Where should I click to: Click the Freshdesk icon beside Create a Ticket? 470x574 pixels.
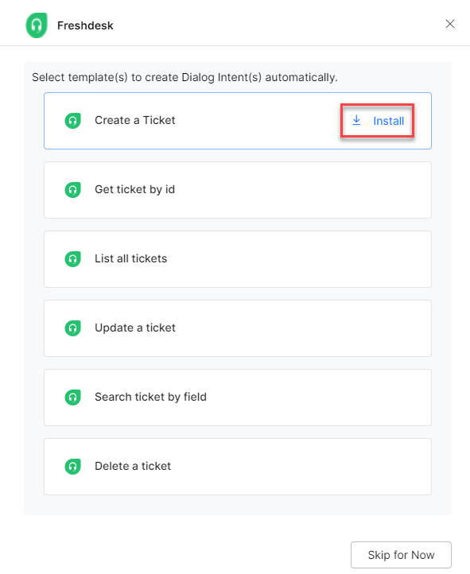(x=73, y=120)
